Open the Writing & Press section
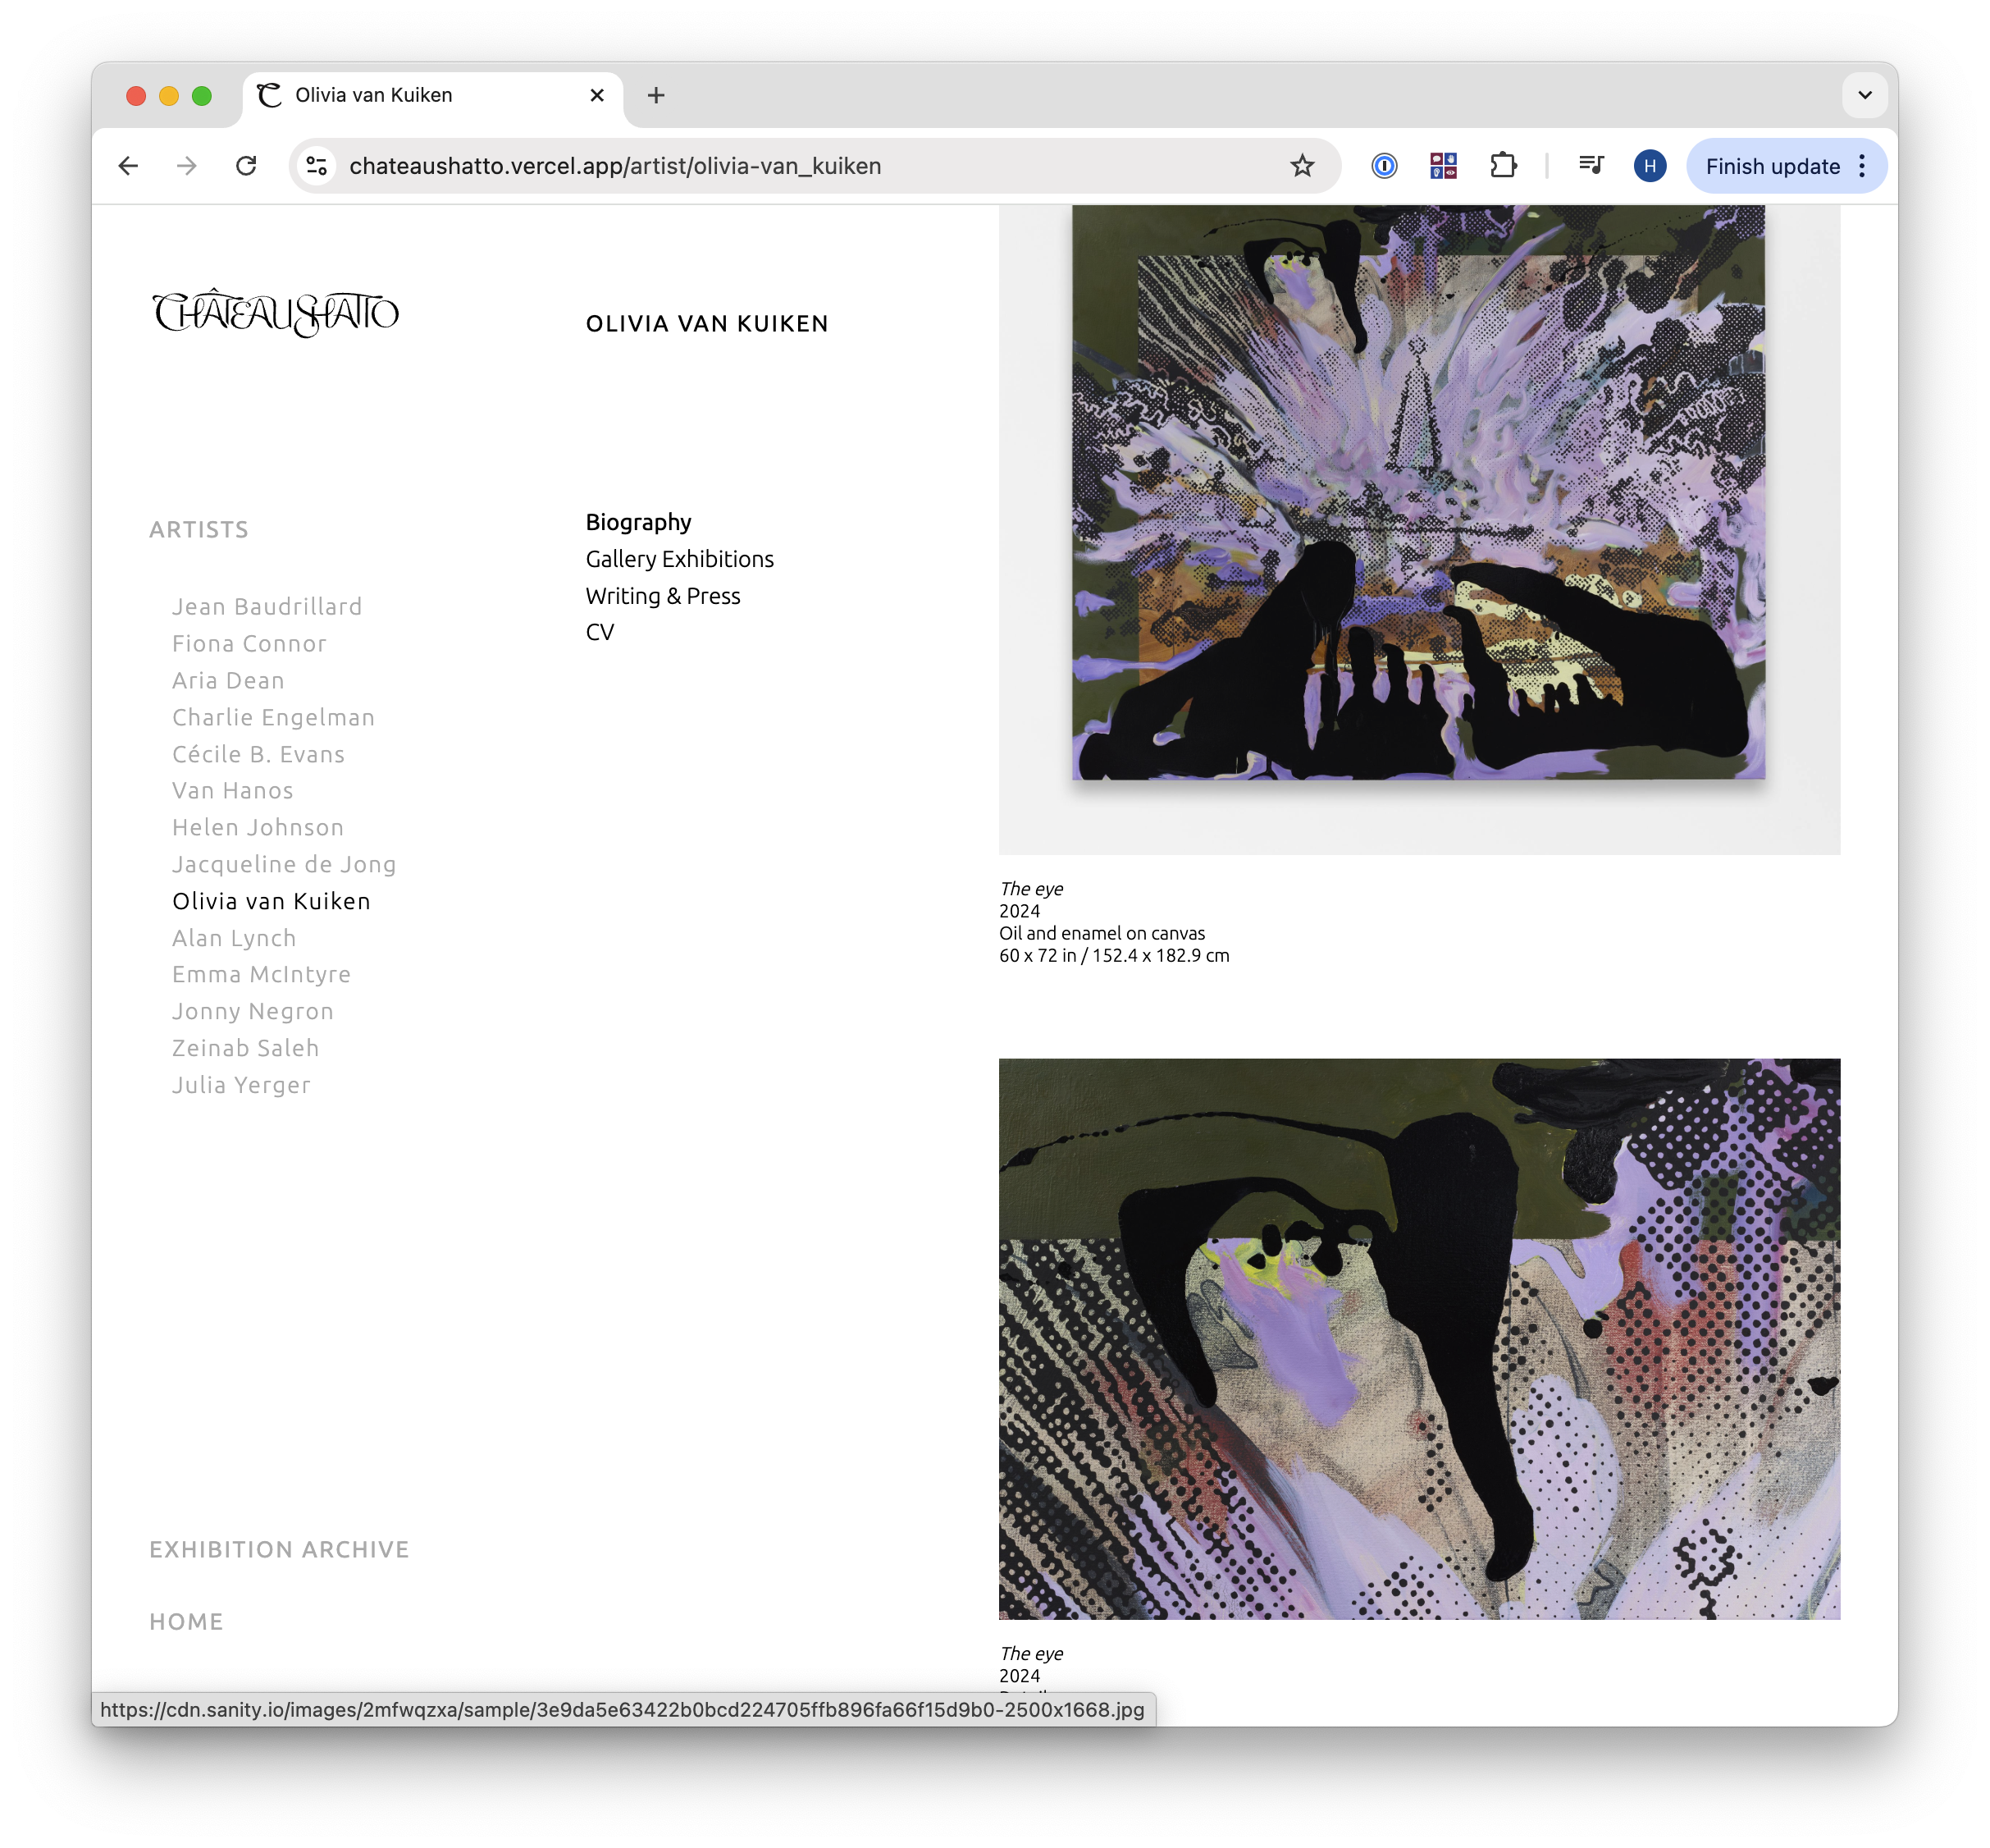Viewport: 1990px width, 1848px height. [663, 596]
